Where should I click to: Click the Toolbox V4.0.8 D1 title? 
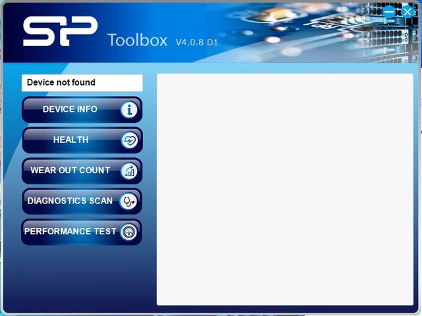pos(163,40)
